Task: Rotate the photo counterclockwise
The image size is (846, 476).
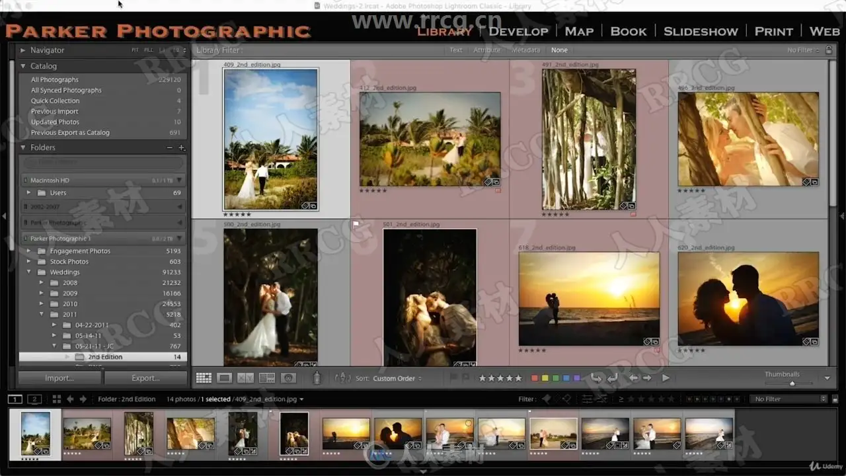Action: coord(596,378)
